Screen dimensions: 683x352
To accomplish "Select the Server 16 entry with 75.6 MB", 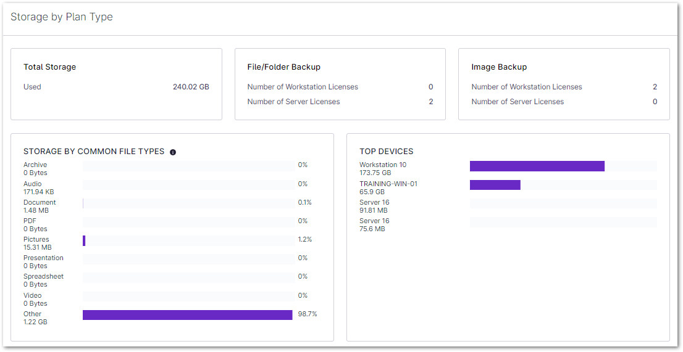I will [x=374, y=221].
